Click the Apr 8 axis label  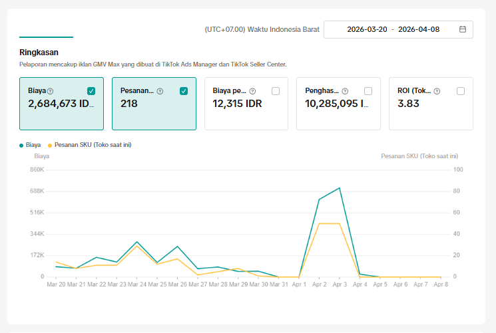tap(441, 284)
